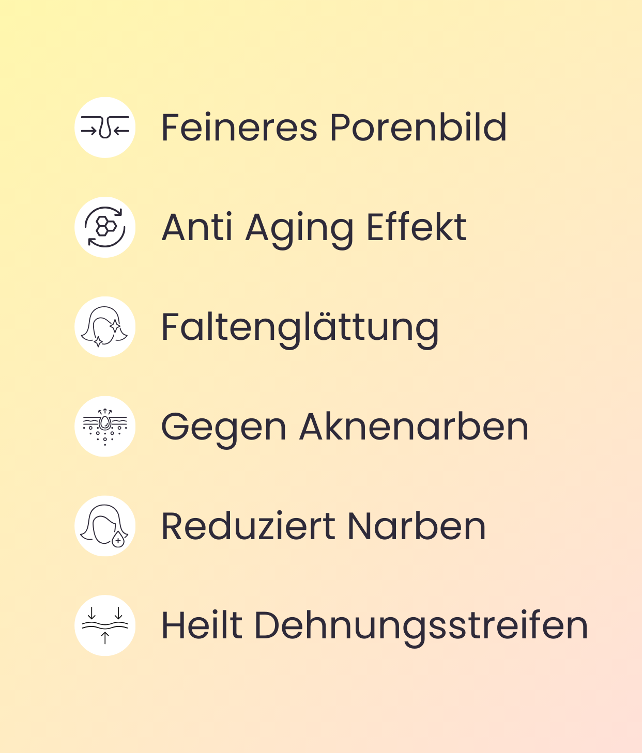642x753 pixels.
Task: Click the pore-tightening arrows icon
Action: [x=105, y=128]
